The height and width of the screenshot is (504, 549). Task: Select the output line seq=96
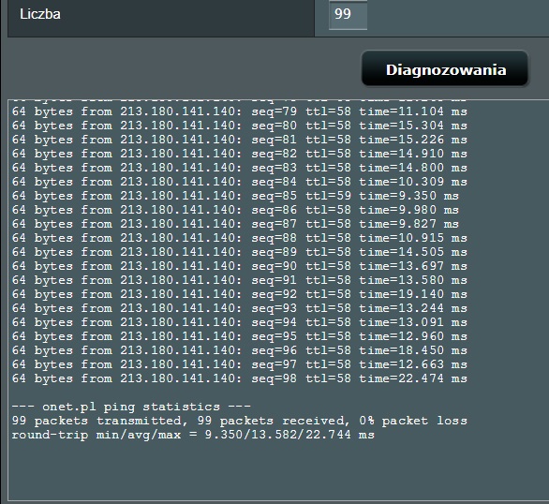tap(240, 350)
